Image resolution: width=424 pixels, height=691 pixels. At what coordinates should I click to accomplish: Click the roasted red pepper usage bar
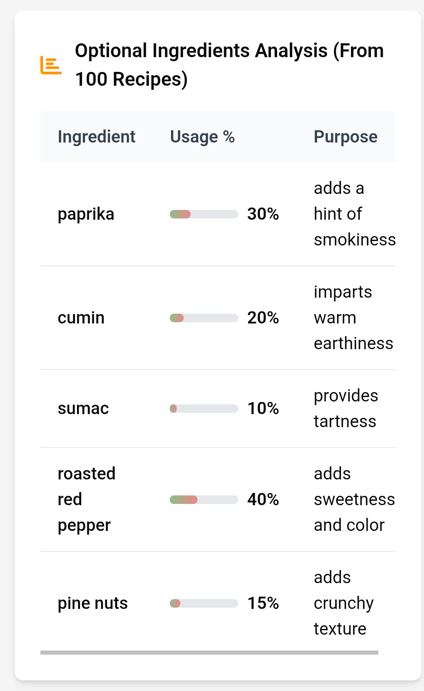point(204,499)
